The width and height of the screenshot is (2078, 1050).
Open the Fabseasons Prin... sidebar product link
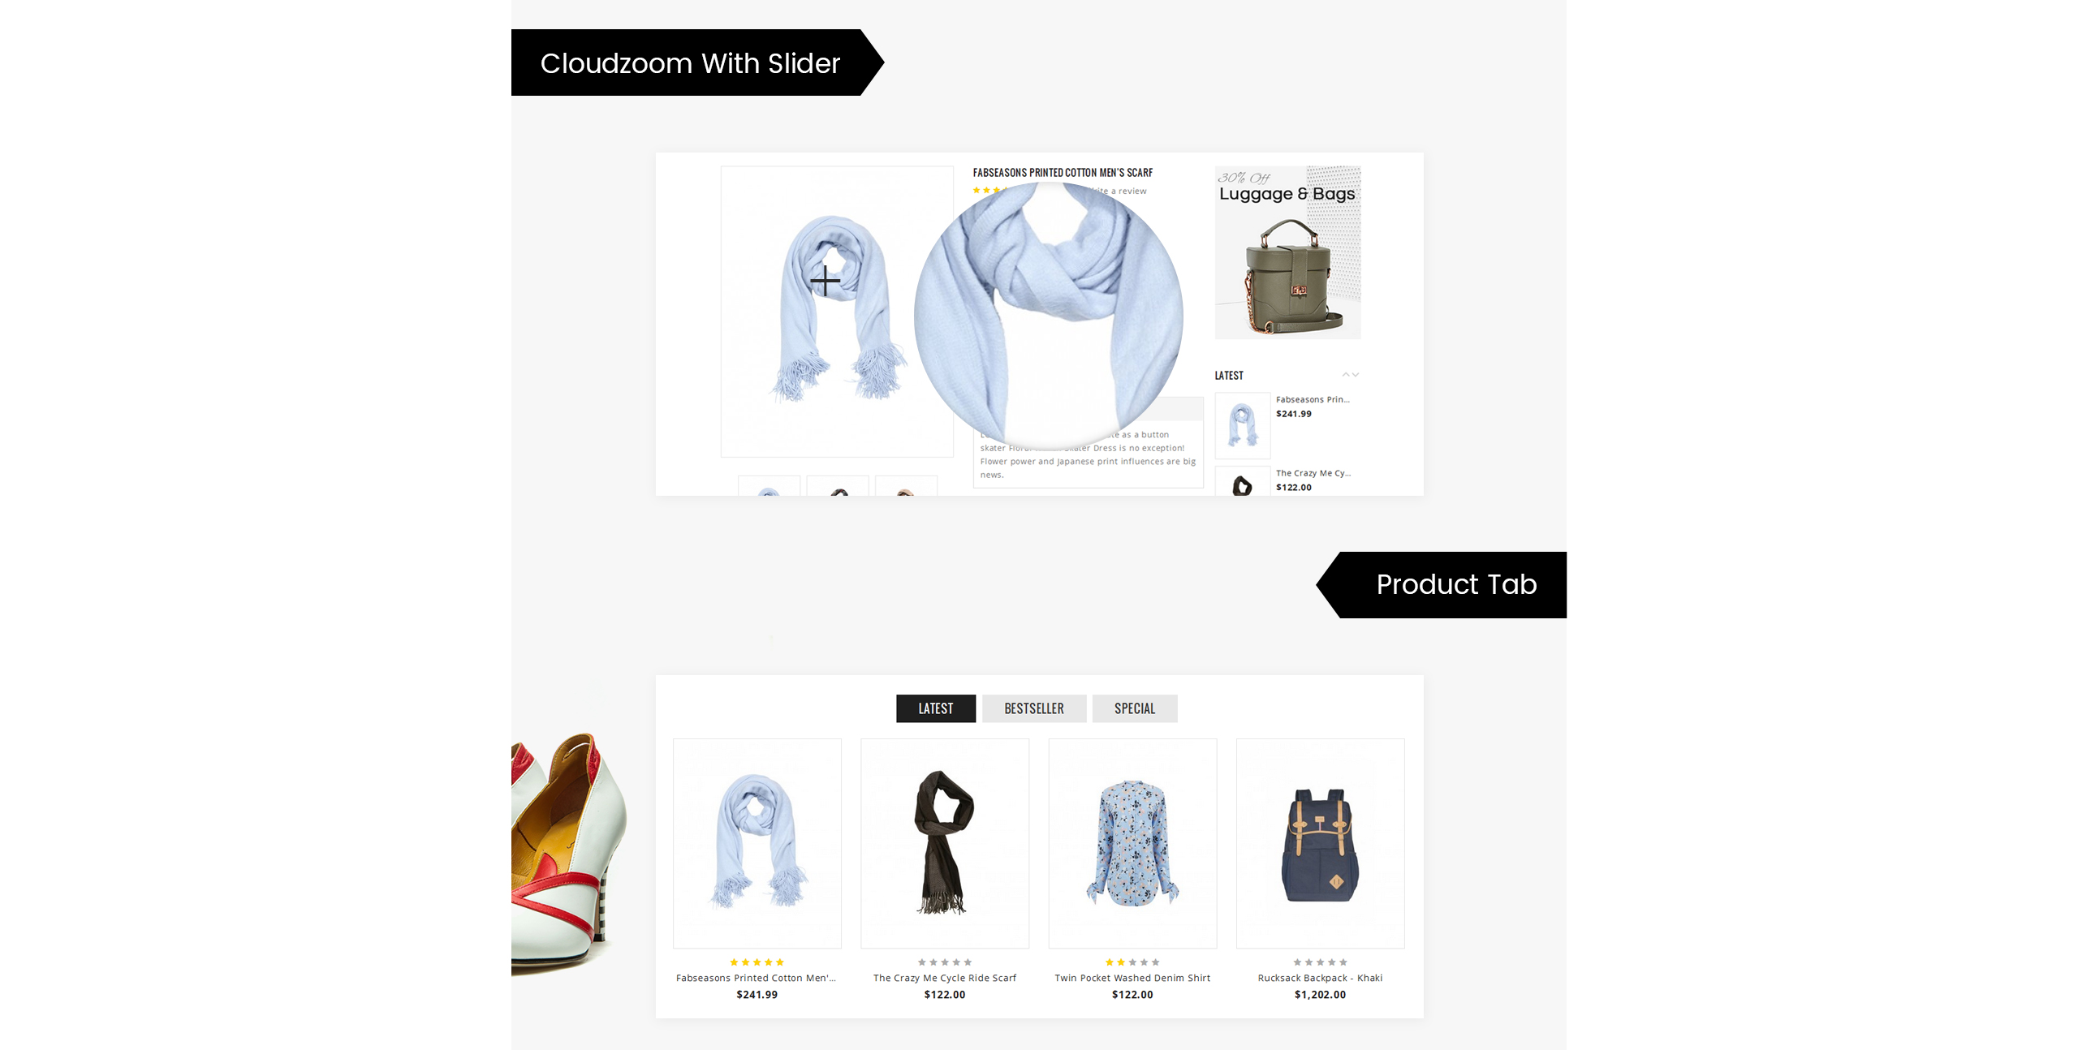(1313, 399)
